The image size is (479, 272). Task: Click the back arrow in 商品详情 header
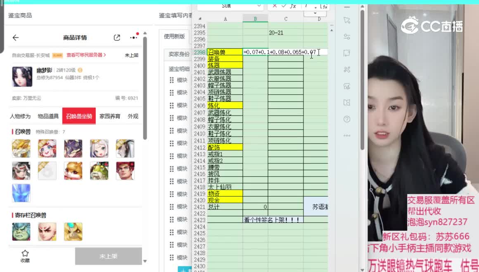[x=16, y=38]
